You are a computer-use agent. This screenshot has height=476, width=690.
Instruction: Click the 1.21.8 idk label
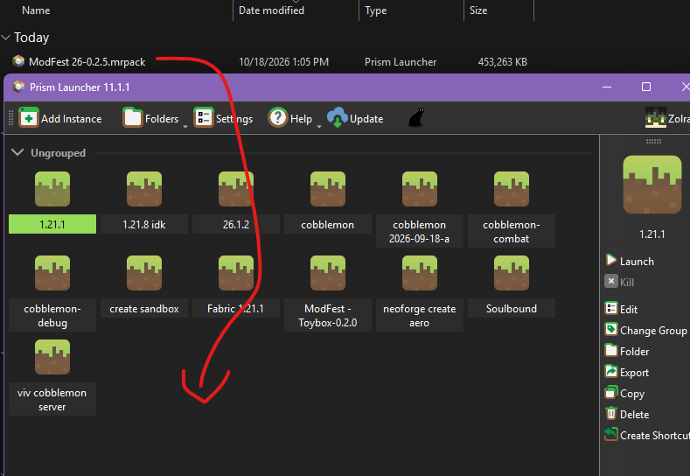(x=144, y=225)
